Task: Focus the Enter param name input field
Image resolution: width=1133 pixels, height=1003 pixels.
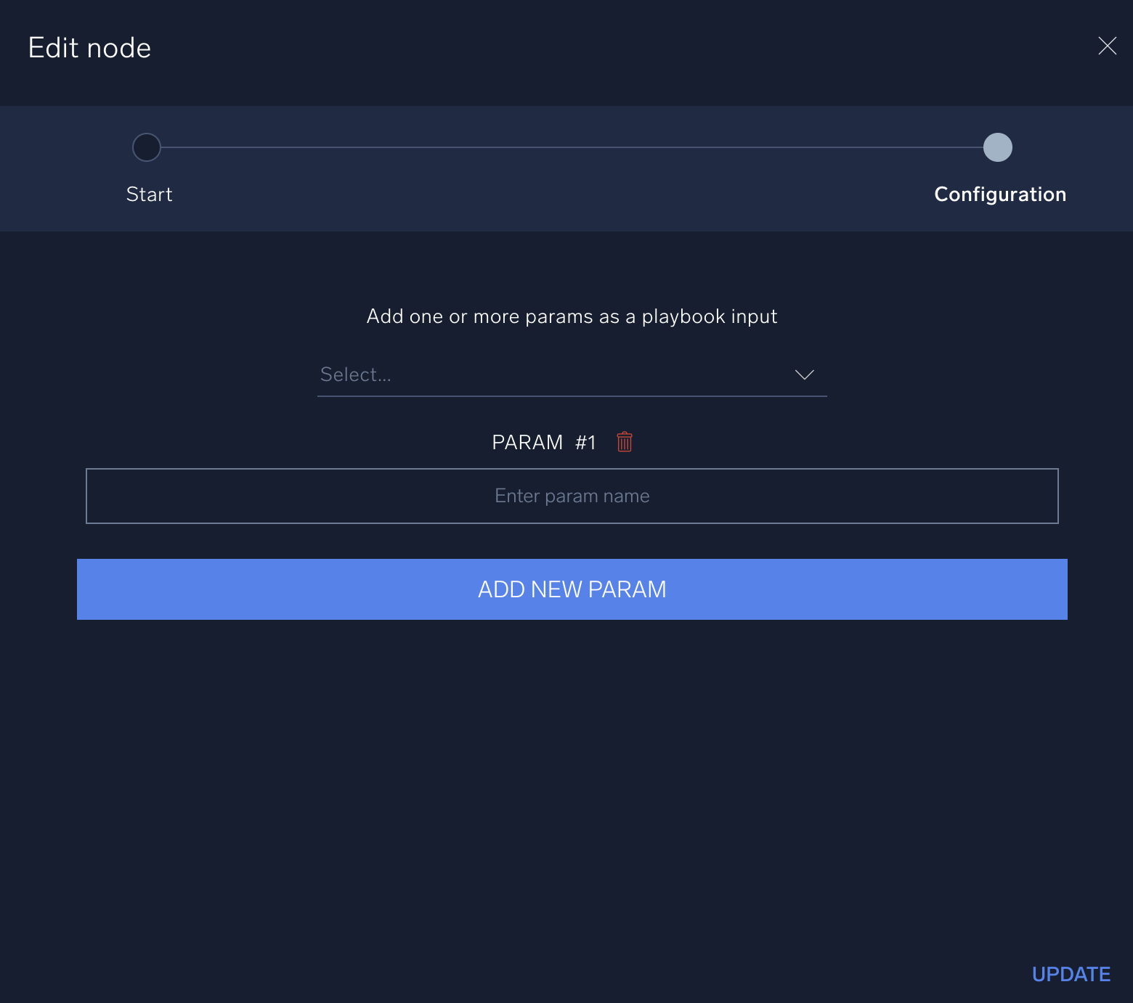Action: (572, 496)
